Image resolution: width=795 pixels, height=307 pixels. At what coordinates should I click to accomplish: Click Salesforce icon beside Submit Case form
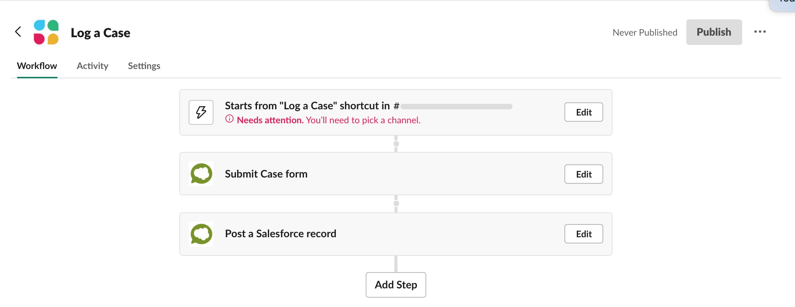(x=201, y=174)
